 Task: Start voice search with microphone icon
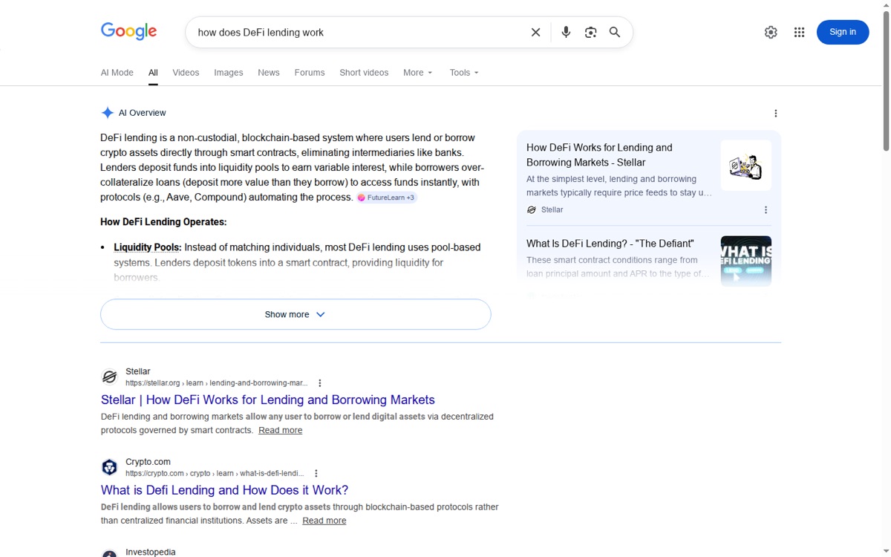566,32
